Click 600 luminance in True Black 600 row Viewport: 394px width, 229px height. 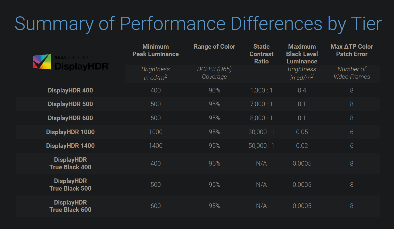coord(156,206)
